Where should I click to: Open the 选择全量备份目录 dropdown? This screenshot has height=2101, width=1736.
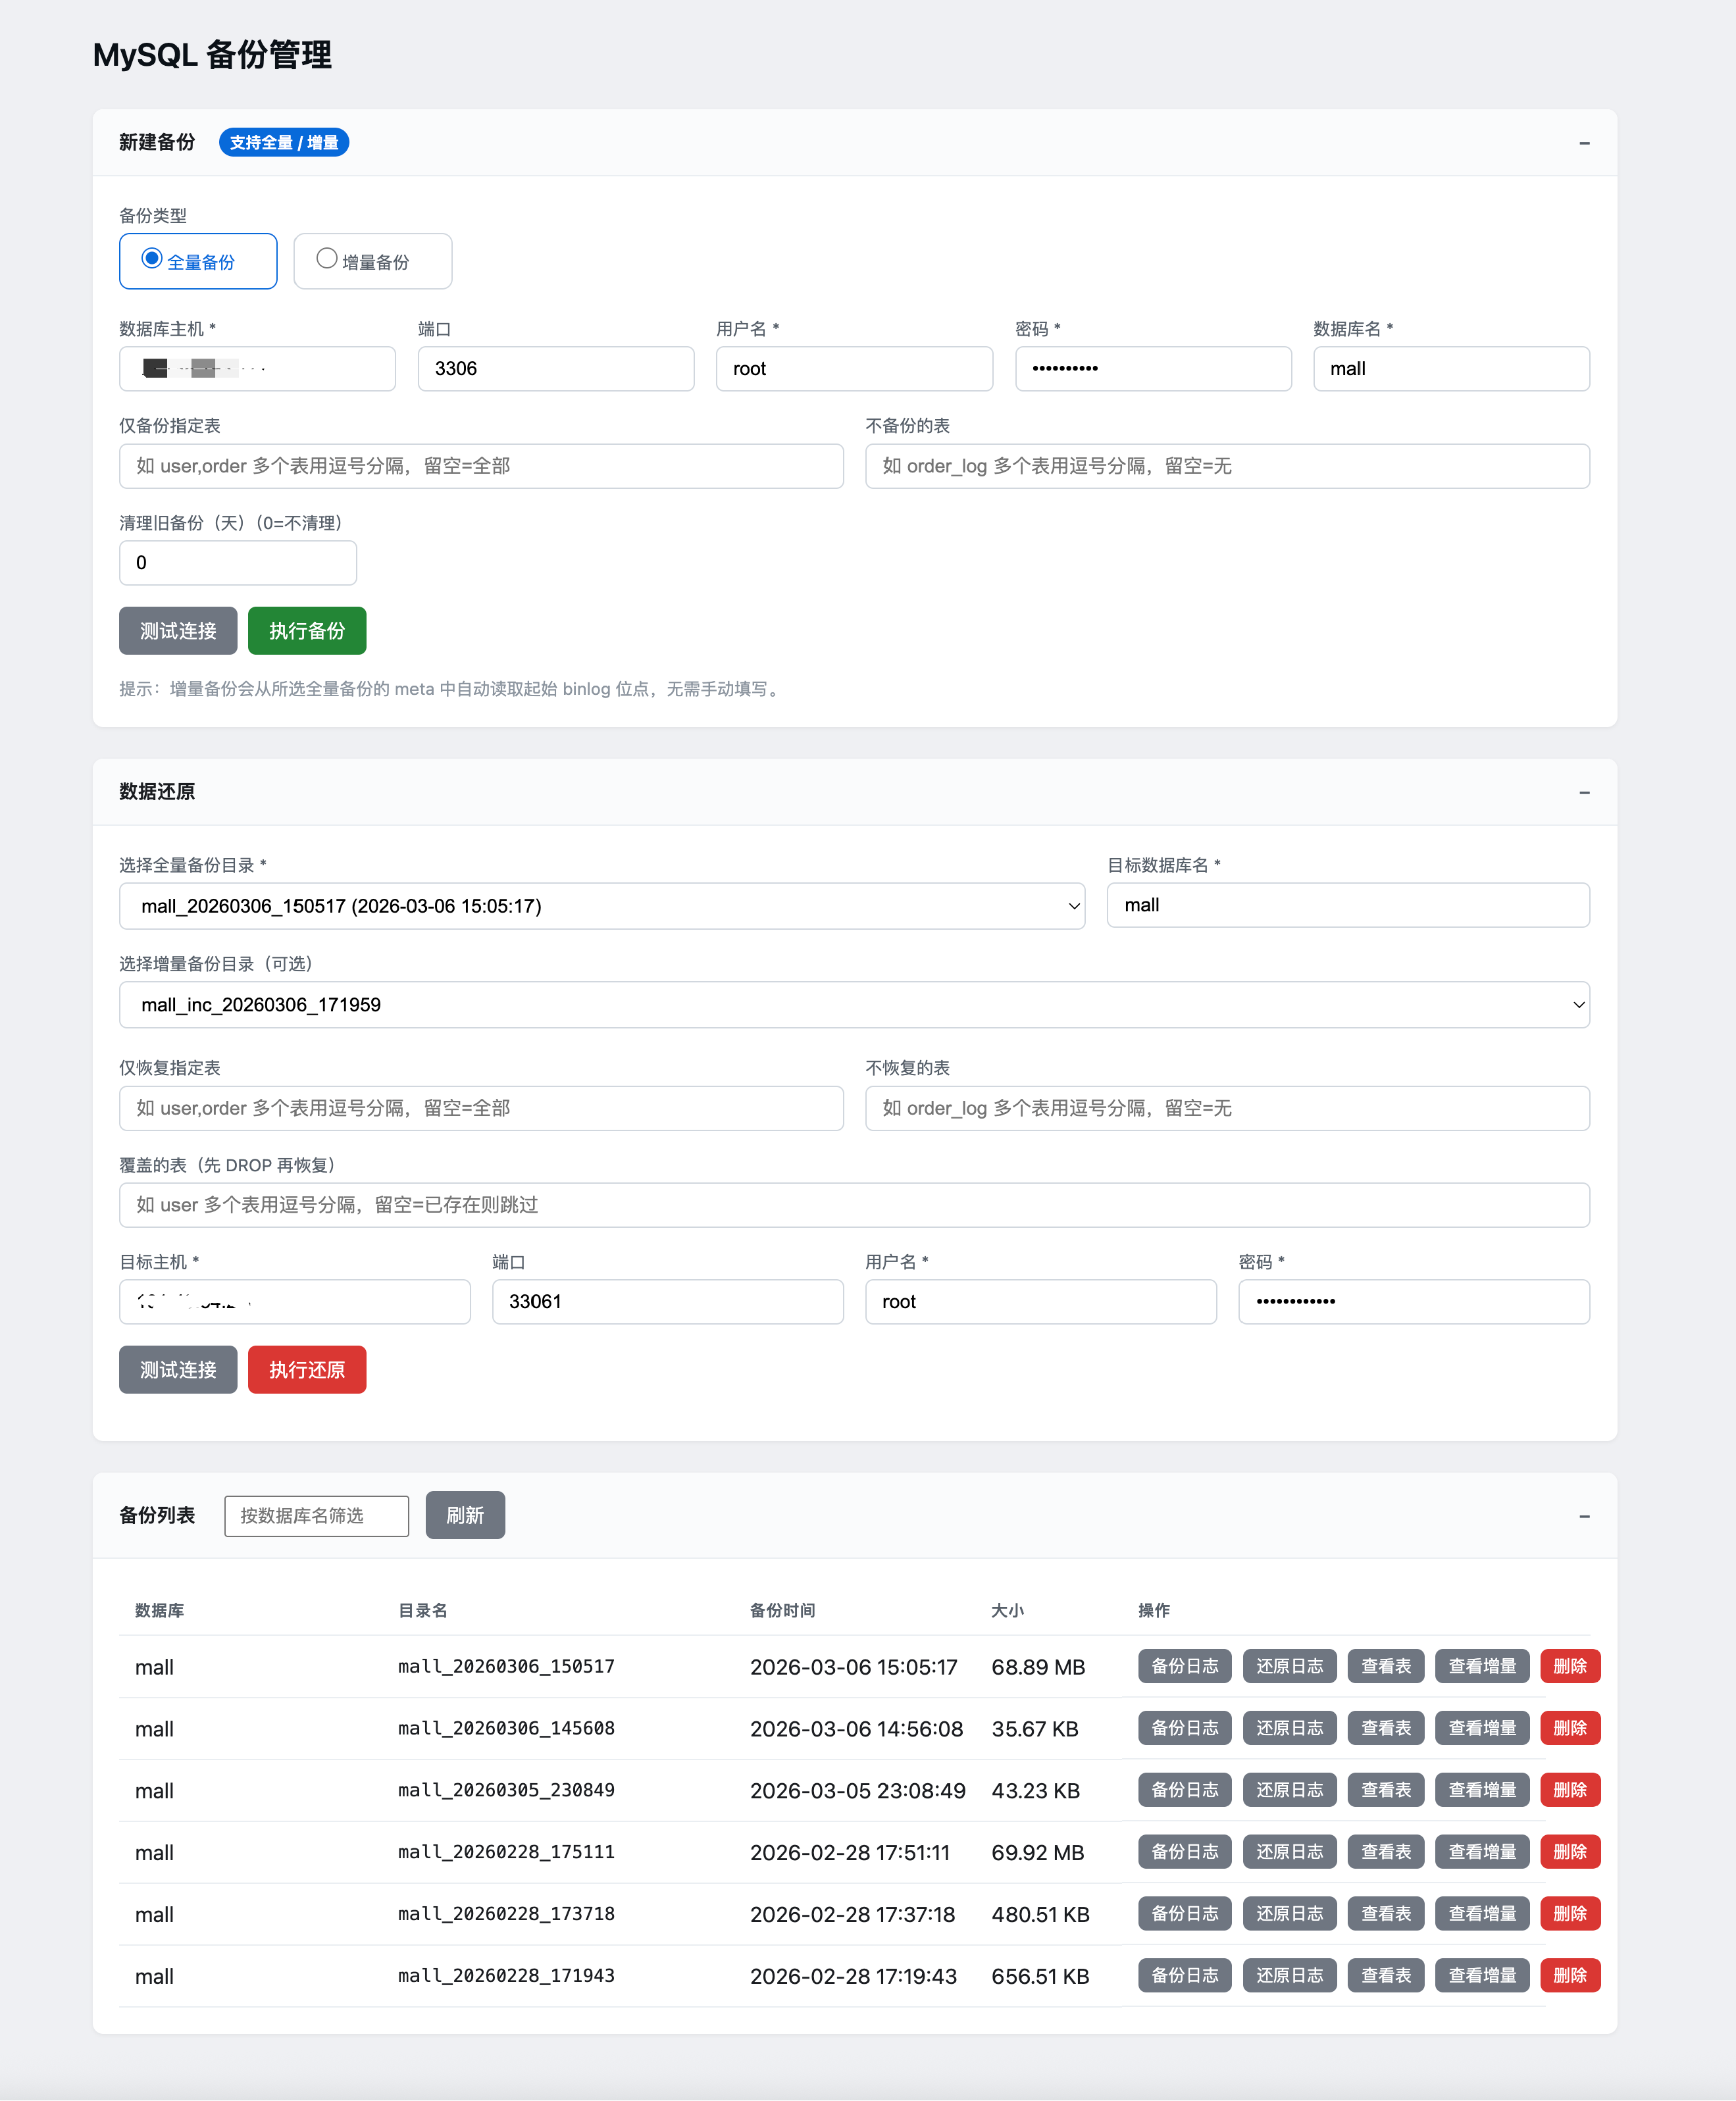601,906
